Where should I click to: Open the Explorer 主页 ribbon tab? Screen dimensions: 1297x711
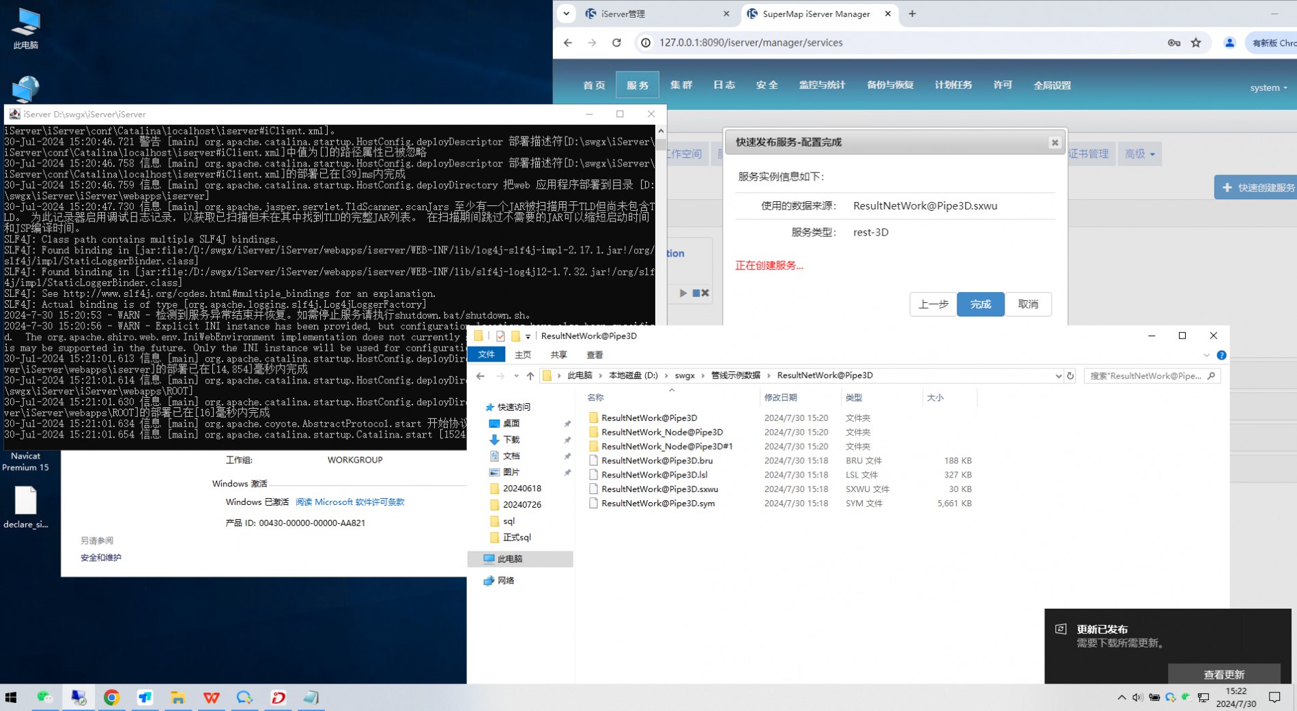pos(523,355)
